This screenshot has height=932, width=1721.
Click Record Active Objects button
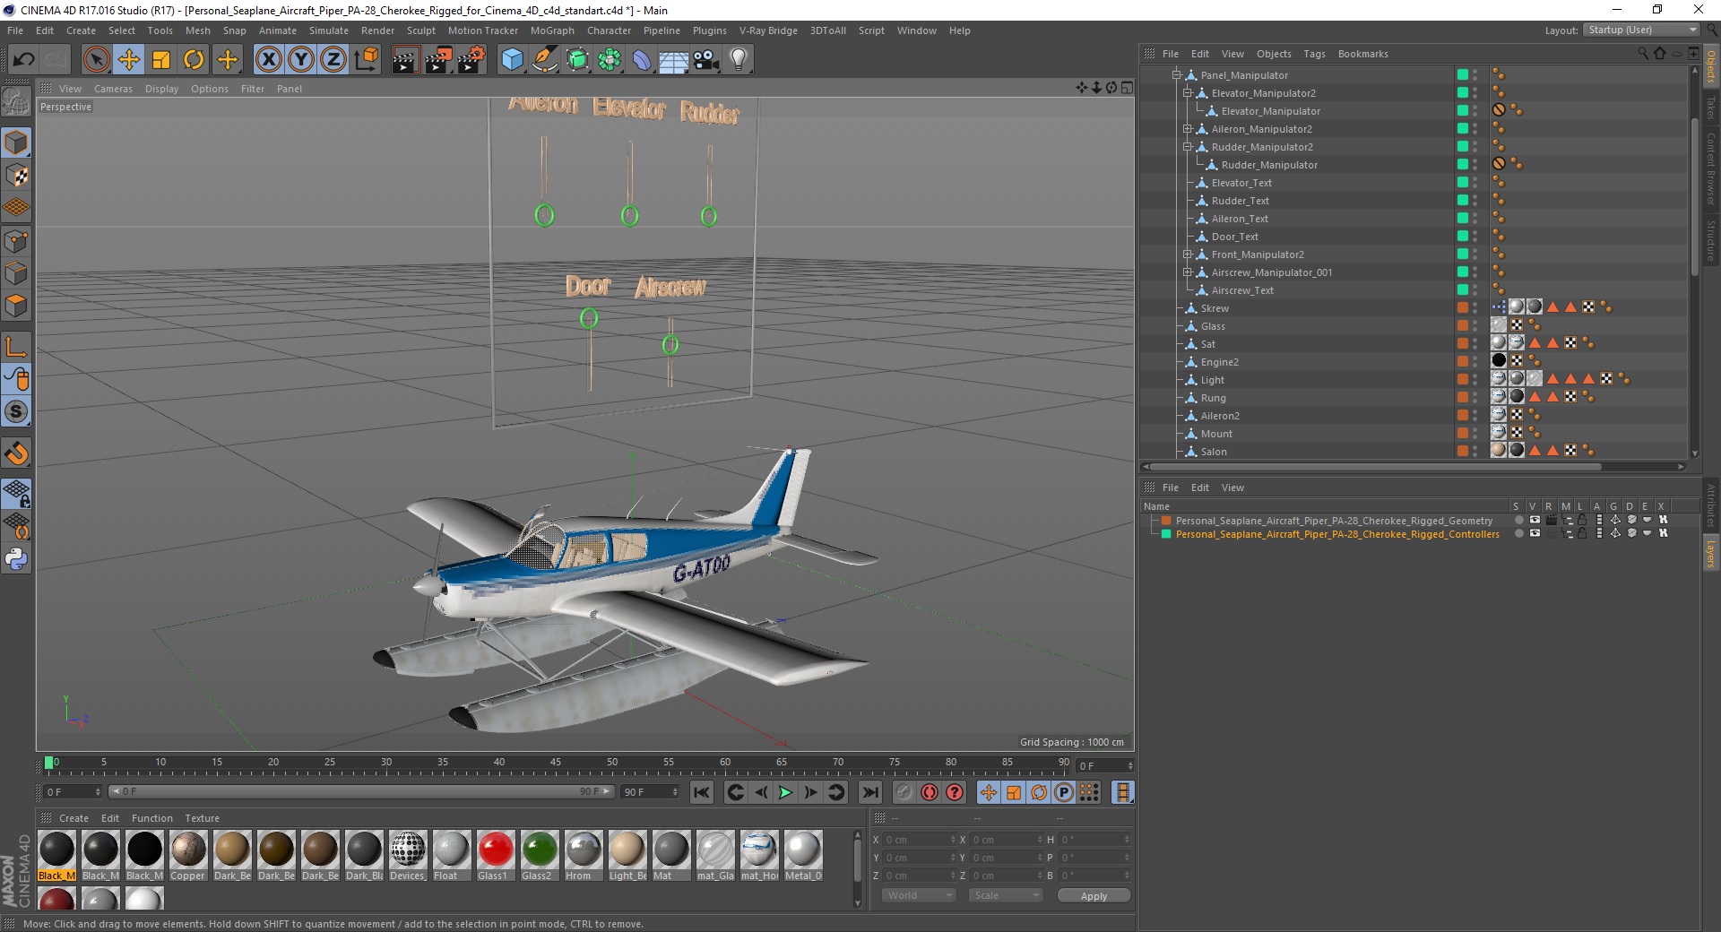[904, 792]
